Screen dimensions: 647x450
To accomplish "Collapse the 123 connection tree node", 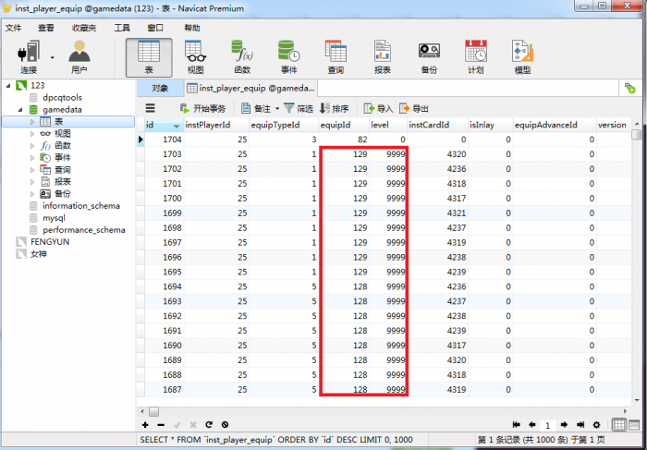I will [x=7, y=85].
